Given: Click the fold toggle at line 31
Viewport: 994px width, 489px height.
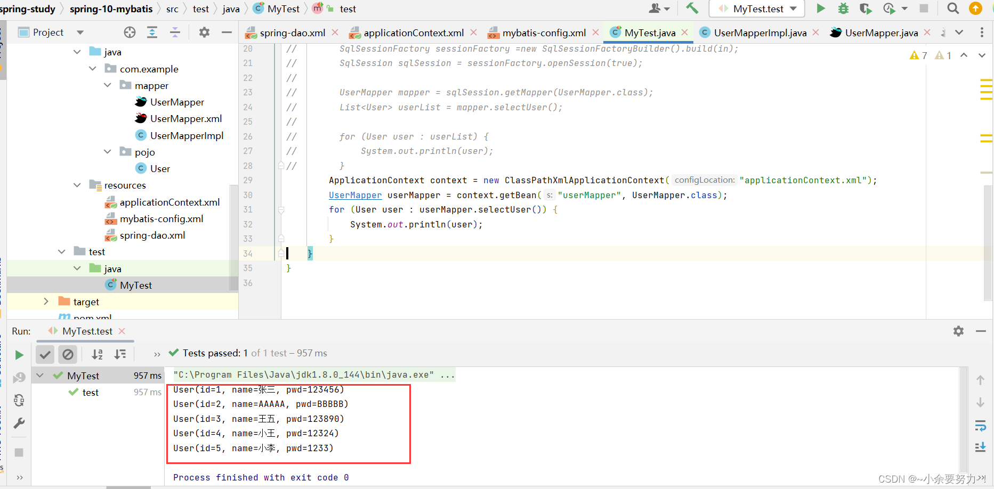Looking at the screenshot, I should pos(281,210).
